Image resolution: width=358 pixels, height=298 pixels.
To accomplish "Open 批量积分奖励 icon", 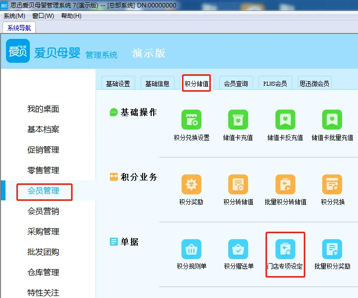I will [x=332, y=249].
